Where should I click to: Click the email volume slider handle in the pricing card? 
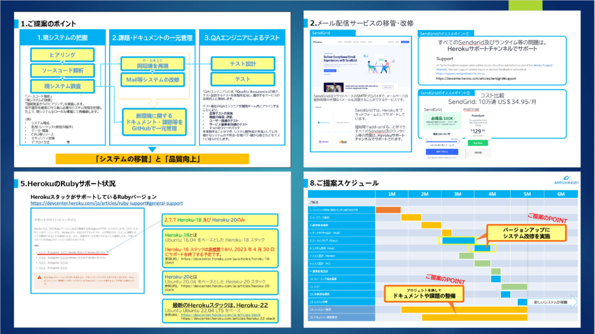pyautogui.click(x=457, y=140)
